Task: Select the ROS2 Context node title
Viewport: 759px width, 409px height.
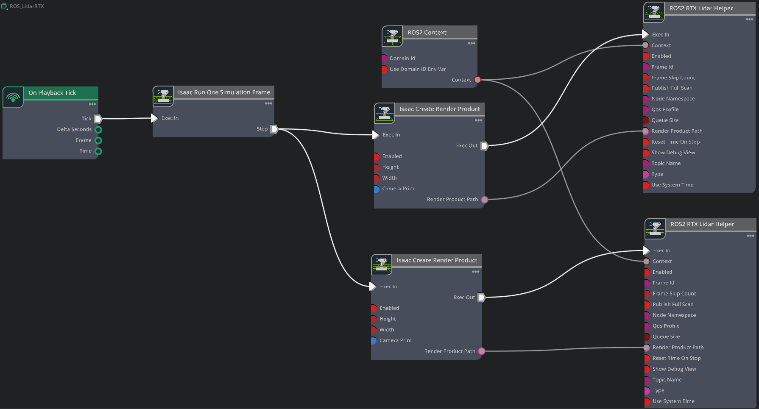Action: point(427,33)
